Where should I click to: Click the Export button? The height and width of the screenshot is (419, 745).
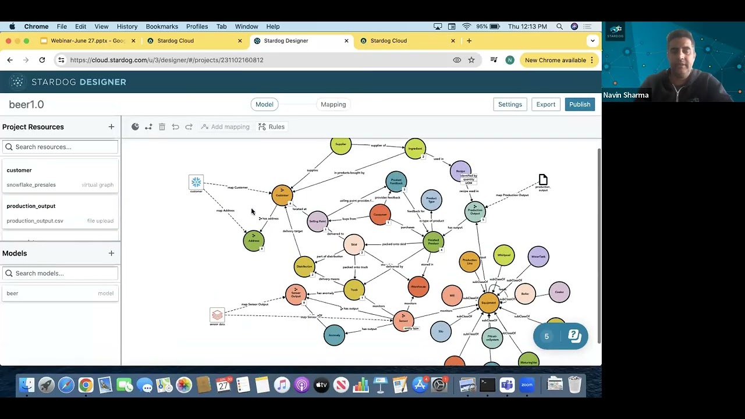tap(546, 104)
